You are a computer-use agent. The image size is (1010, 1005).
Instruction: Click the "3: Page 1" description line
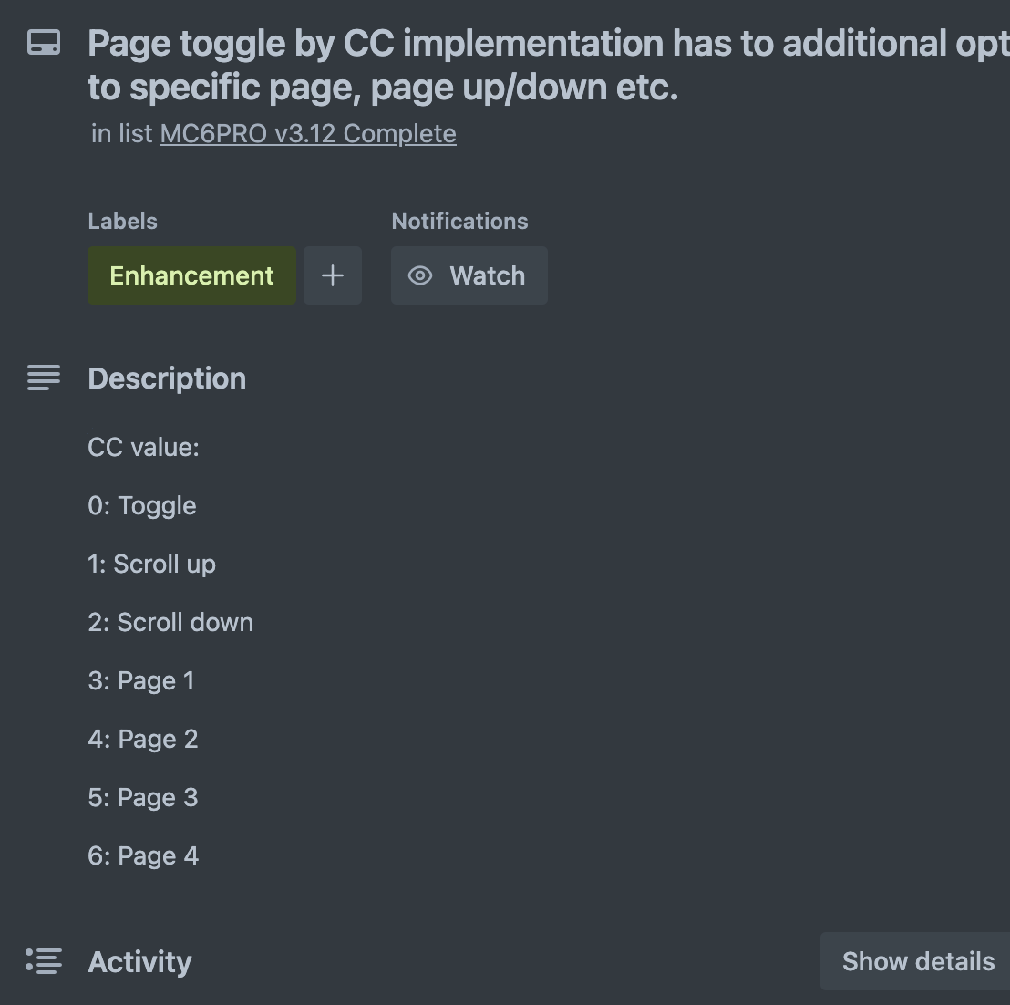point(141,680)
